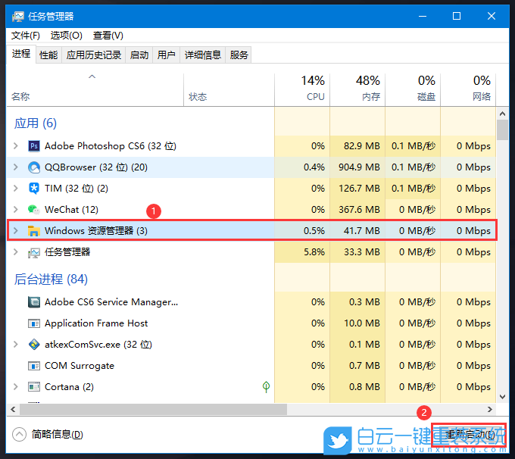Expand the Adobe Photoshop CS6 process group
515x459 pixels.
pyautogui.click(x=15, y=146)
